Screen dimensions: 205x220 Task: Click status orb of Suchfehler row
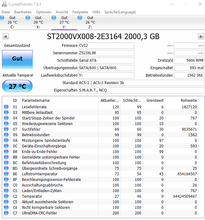click(6, 129)
